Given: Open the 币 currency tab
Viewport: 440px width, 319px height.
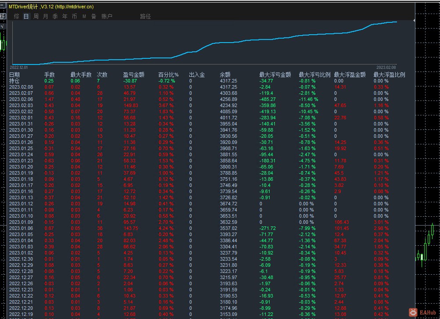Looking at the screenshot, I should pos(74,16).
